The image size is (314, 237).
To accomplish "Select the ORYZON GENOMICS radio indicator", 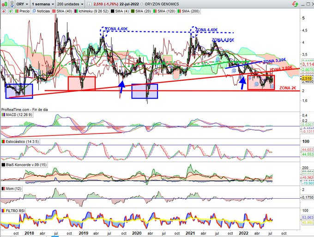I will click(x=142, y=4).
